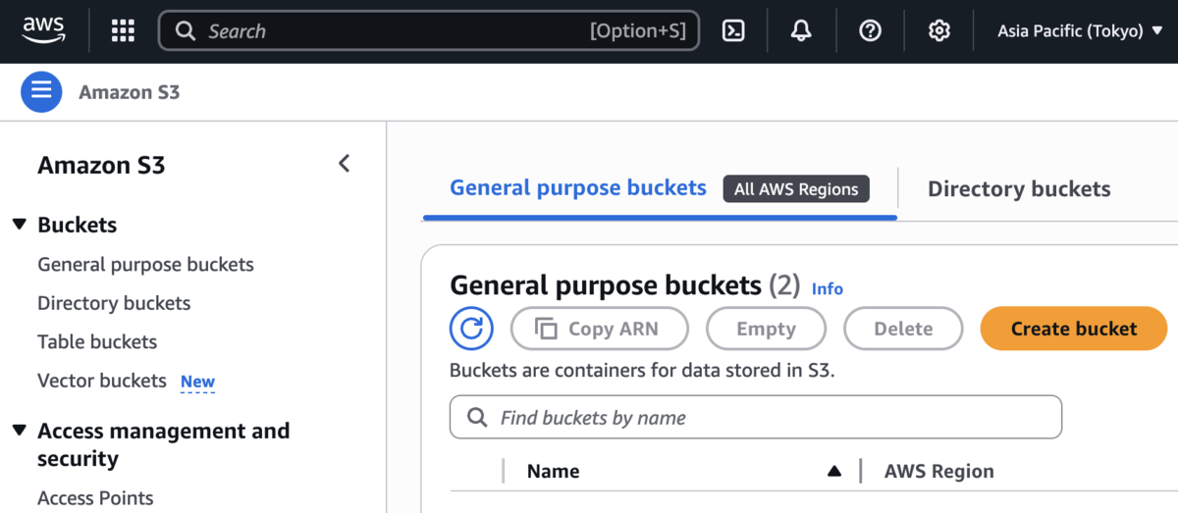Click the New badge beside Vector buckets
This screenshot has height=513, width=1178.
[x=197, y=382]
